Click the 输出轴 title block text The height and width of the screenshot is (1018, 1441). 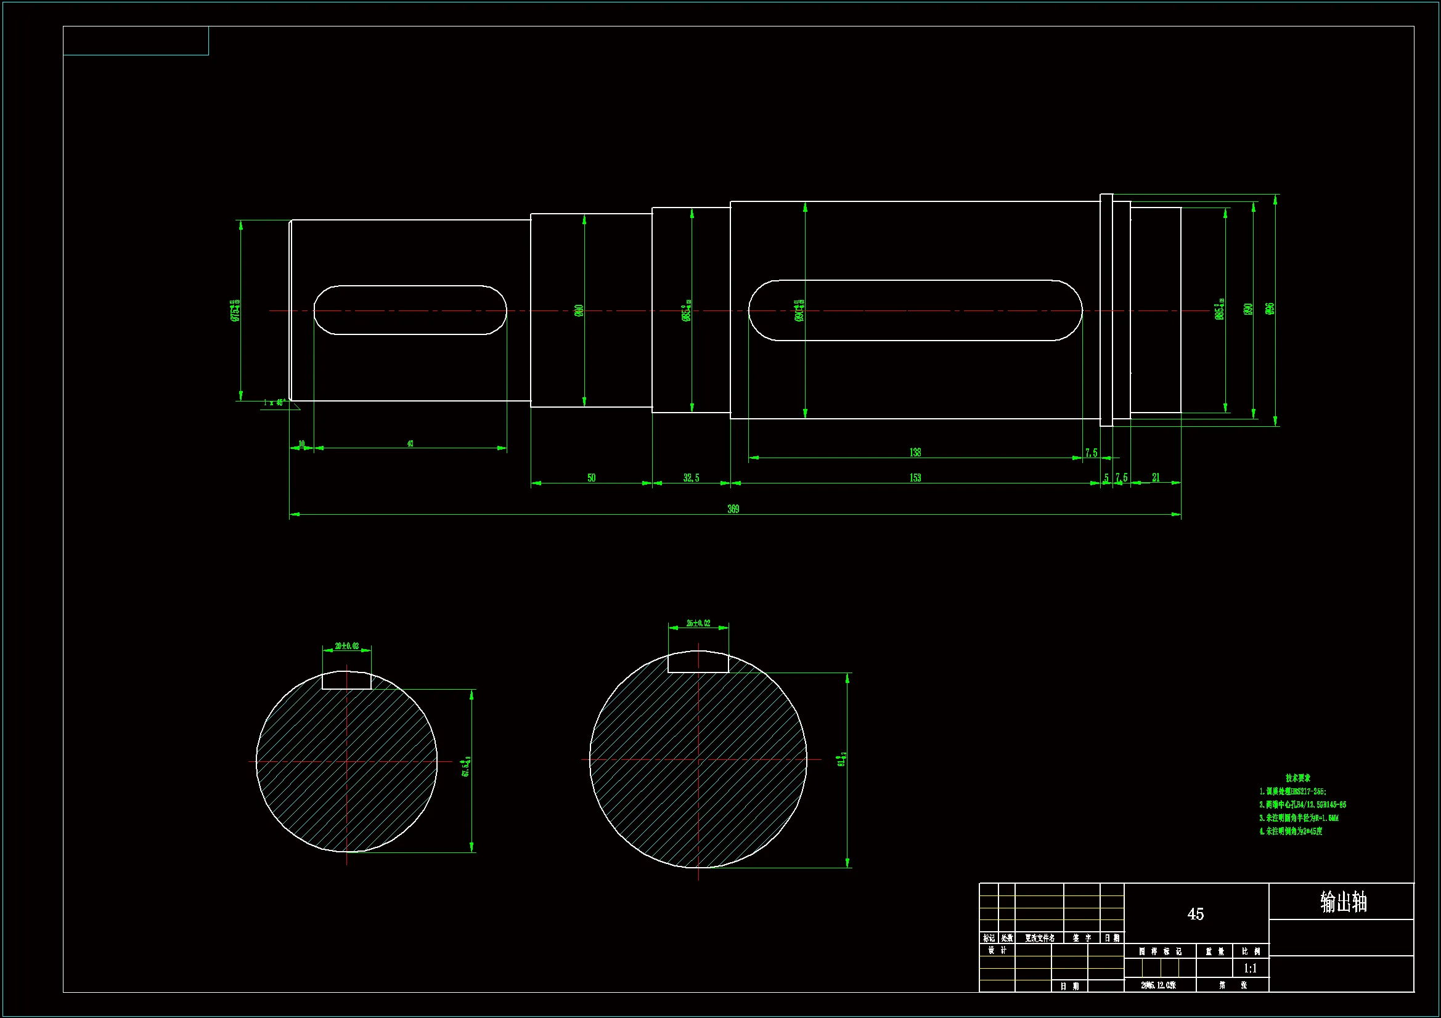[1343, 902]
